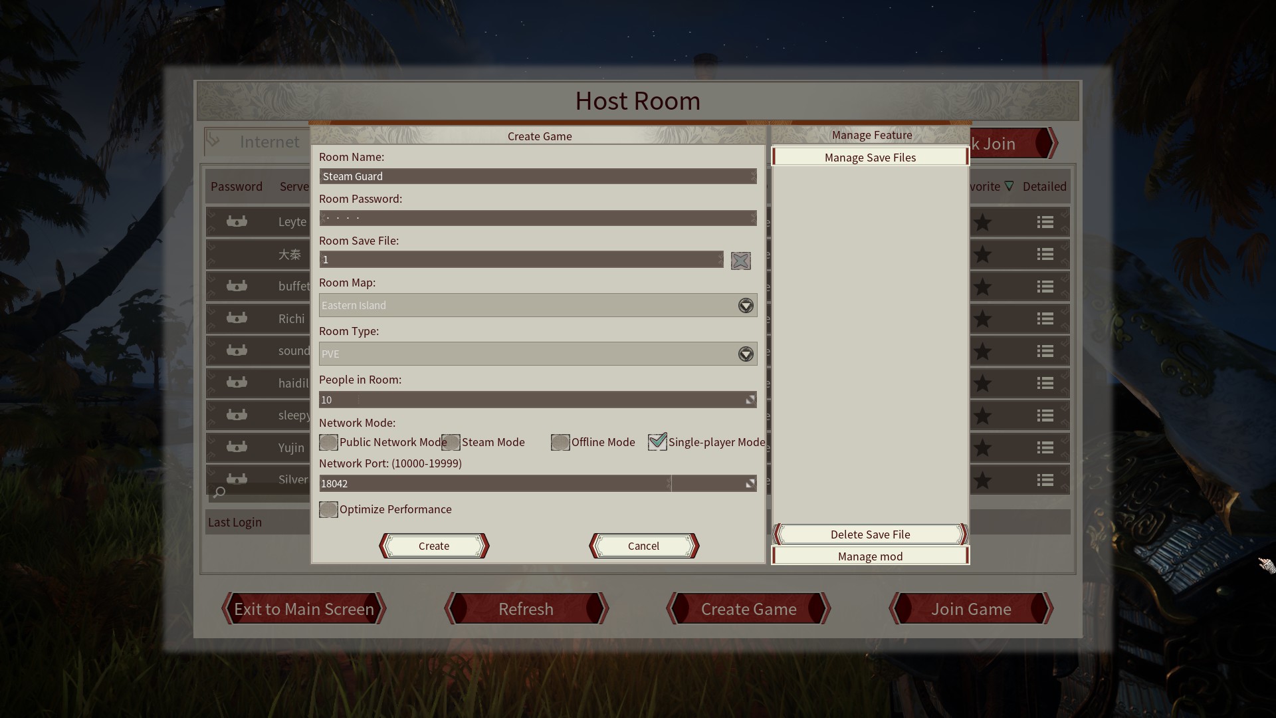Click the Favorite star icon for buffer
Image resolution: width=1276 pixels, height=718 pixels.
pyautogui.click(x=984, y=286)
